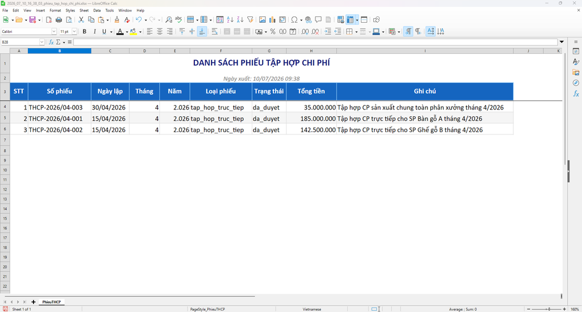Activate Clone Formatting paintbrush

coord(117,20)
